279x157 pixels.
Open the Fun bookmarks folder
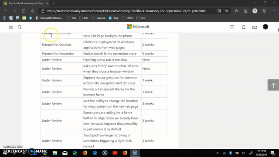point(71,18)
